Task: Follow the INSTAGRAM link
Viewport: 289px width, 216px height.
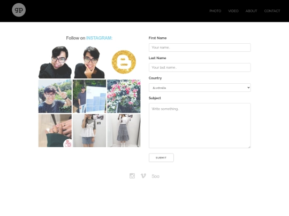Action: tap(99, 38)
